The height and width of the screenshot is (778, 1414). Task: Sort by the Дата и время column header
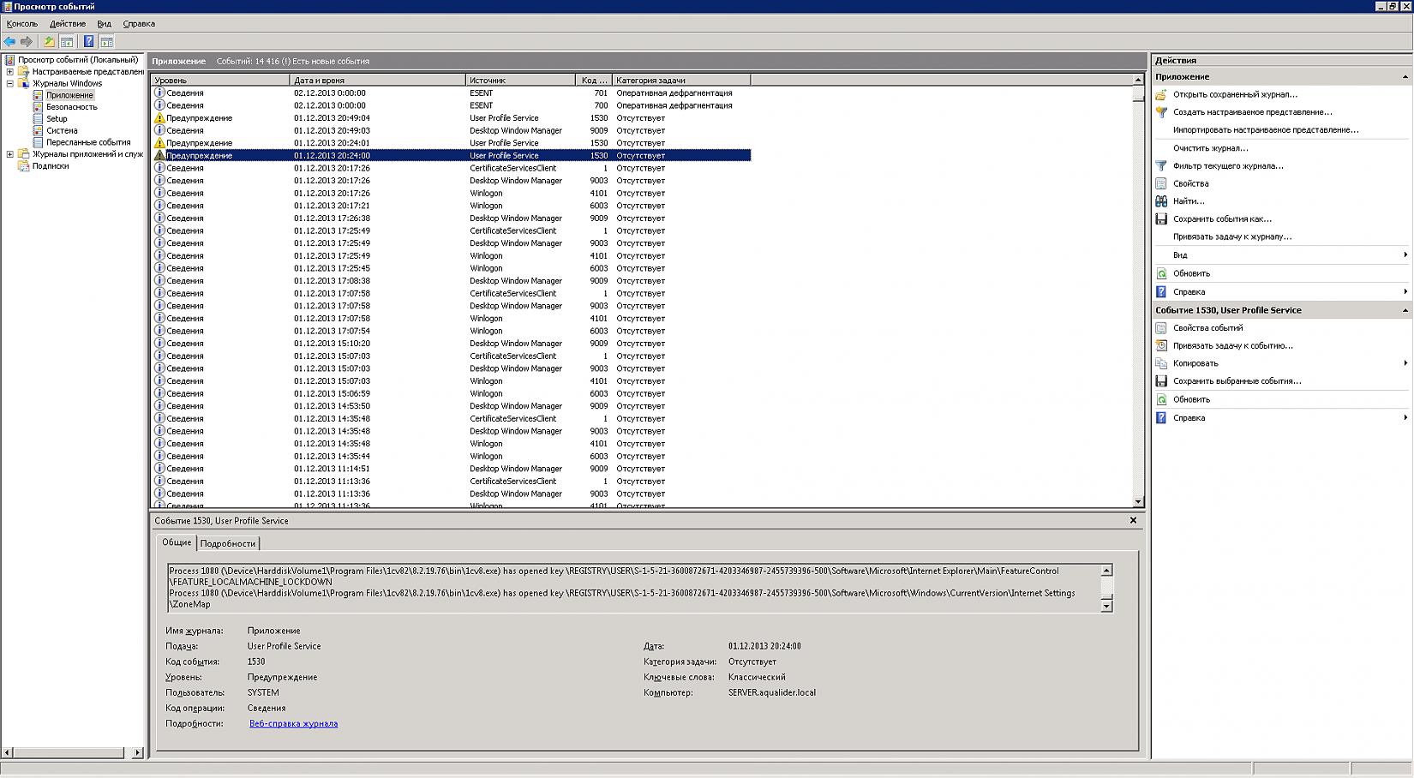pos(378,81)
